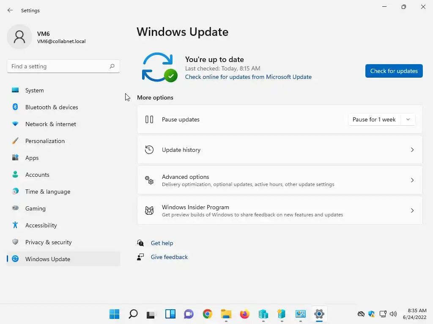
Task: Click the Accounts person icon in sidebar
Action: pyautogui.click(x=15, y=174)
